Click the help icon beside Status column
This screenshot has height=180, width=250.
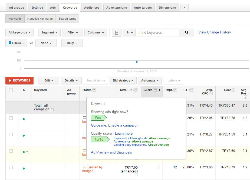click(x=94, y=90)
